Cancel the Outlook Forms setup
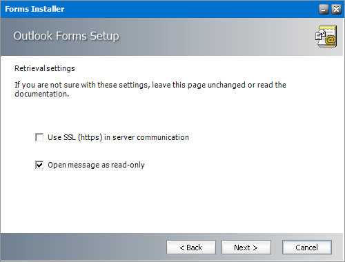This screenshot has width=345, height=262. [307, 248]
